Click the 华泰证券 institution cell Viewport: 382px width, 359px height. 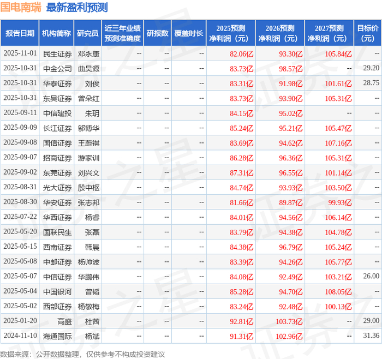click(57, 83)
